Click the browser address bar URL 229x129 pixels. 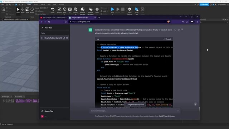81,21
